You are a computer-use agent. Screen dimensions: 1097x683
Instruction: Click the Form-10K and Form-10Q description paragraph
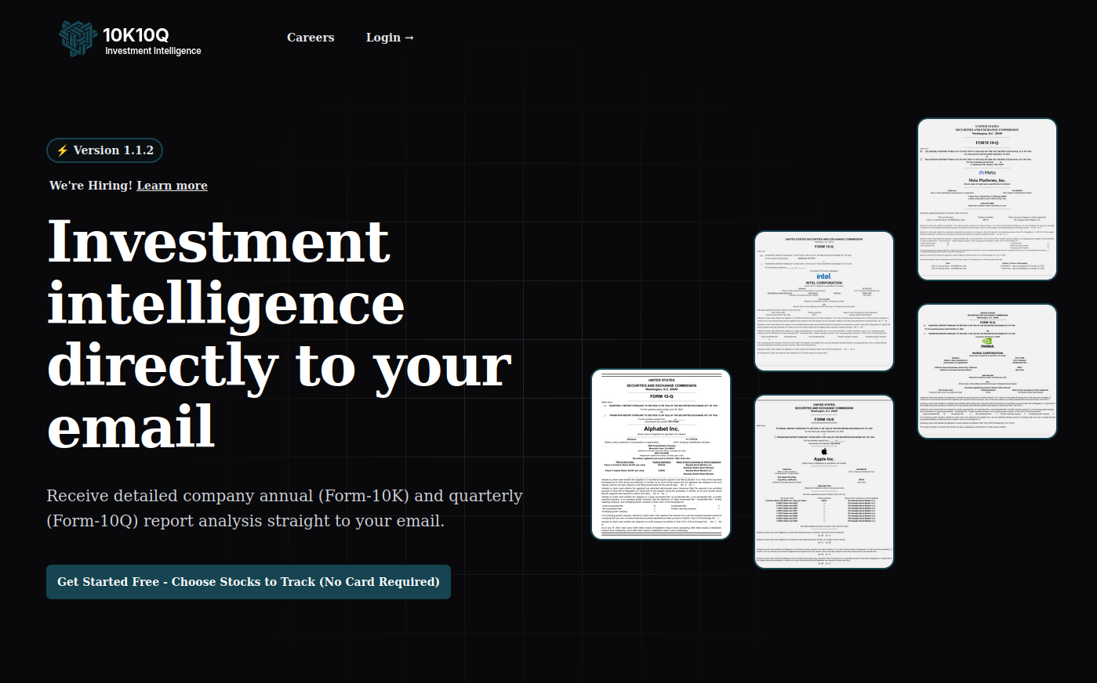285,508
